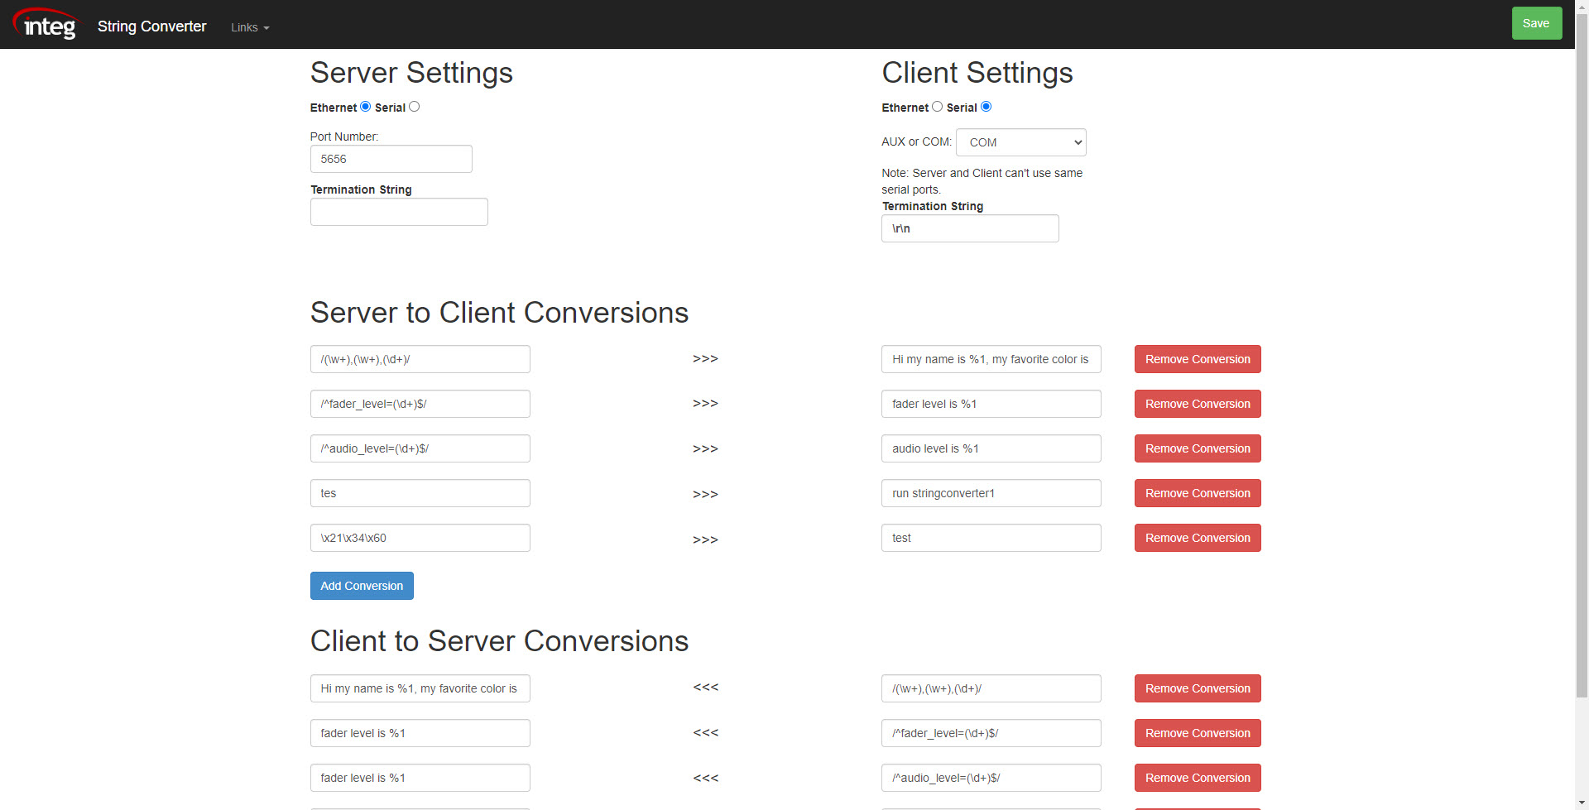Select the Serial radio under Client Settings
Image resolution: width=1589 pixels, height=810 pixels.
point(986,106)
